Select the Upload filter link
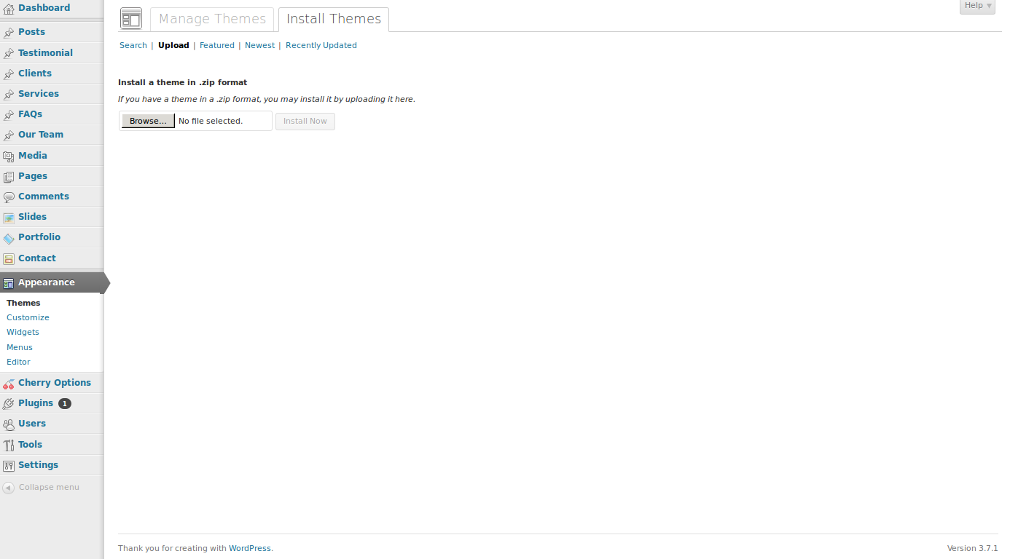Viewport: 1010px width, 559px height. tap(173, 45)
